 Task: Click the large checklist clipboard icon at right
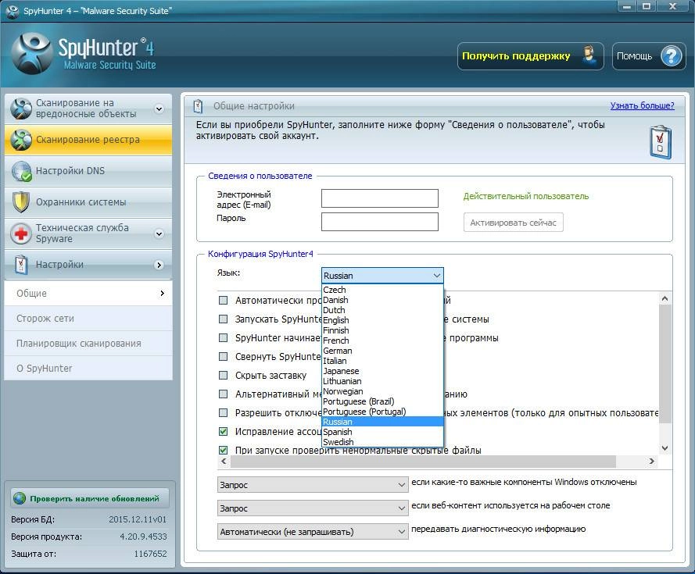click(661, 142)
